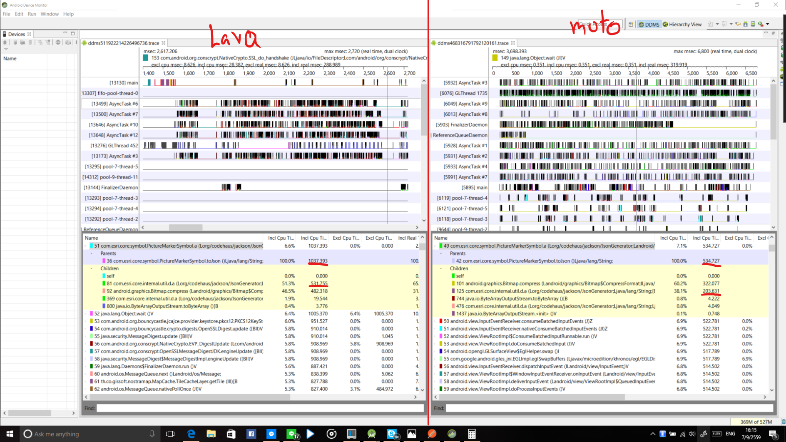Click the yellow color swatch for method 149
786x442 pixels.
tap(495, 58)
